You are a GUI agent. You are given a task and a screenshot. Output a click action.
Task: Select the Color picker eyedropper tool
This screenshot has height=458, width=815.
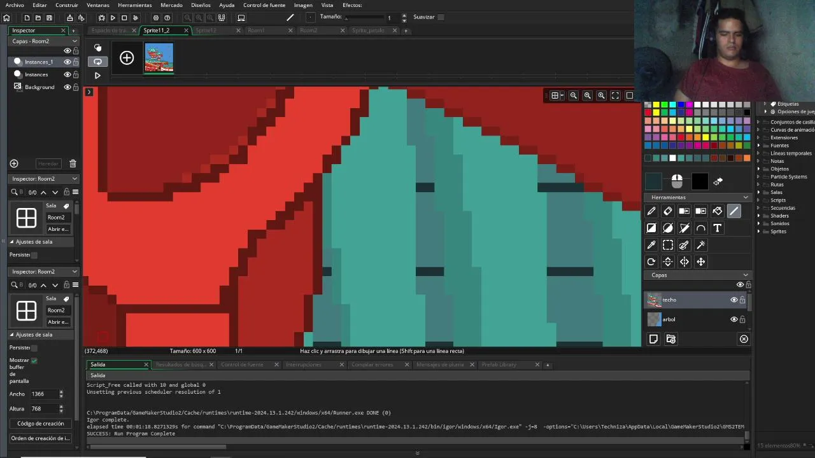click(651, 245)
